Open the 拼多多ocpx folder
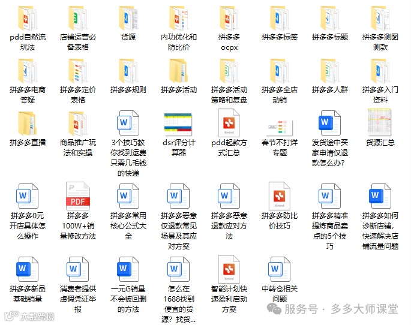Screen dimensions: 411x325 point(229,19)
